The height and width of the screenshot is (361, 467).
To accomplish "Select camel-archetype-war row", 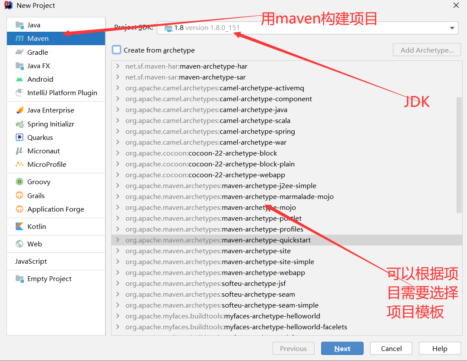I will pos(287,142).
